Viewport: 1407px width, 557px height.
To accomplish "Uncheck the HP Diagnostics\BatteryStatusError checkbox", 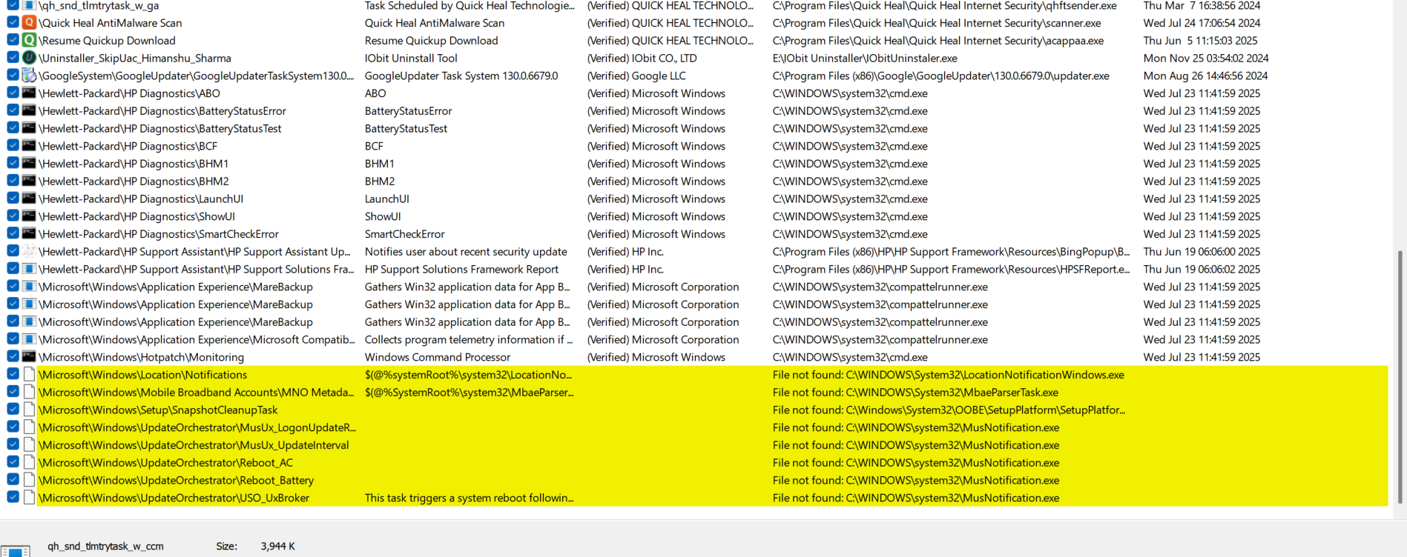I will coord(13,110).
